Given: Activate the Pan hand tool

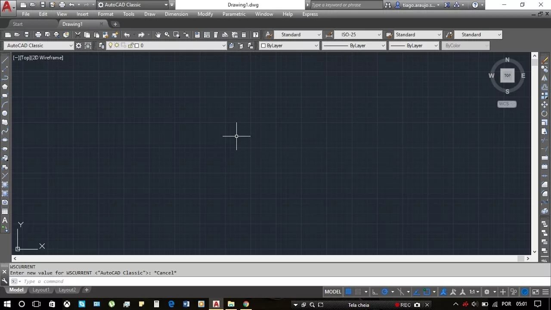Looking at the screenshot, I should (x=158, y=35).
